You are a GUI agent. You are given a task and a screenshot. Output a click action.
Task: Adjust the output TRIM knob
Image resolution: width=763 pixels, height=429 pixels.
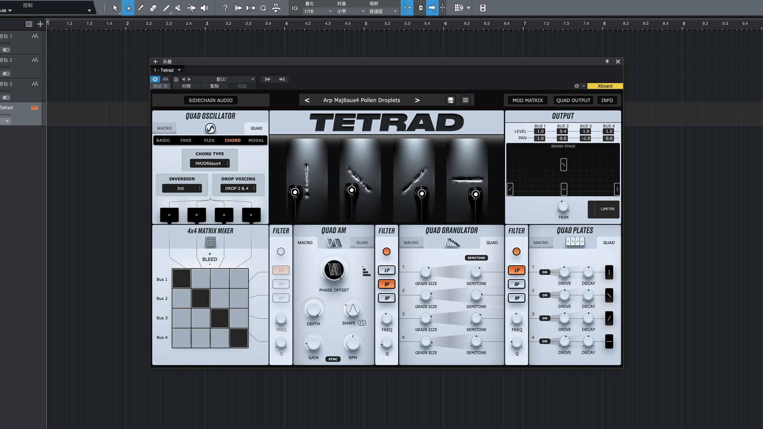pyautogui.click(x=563, y=207)
